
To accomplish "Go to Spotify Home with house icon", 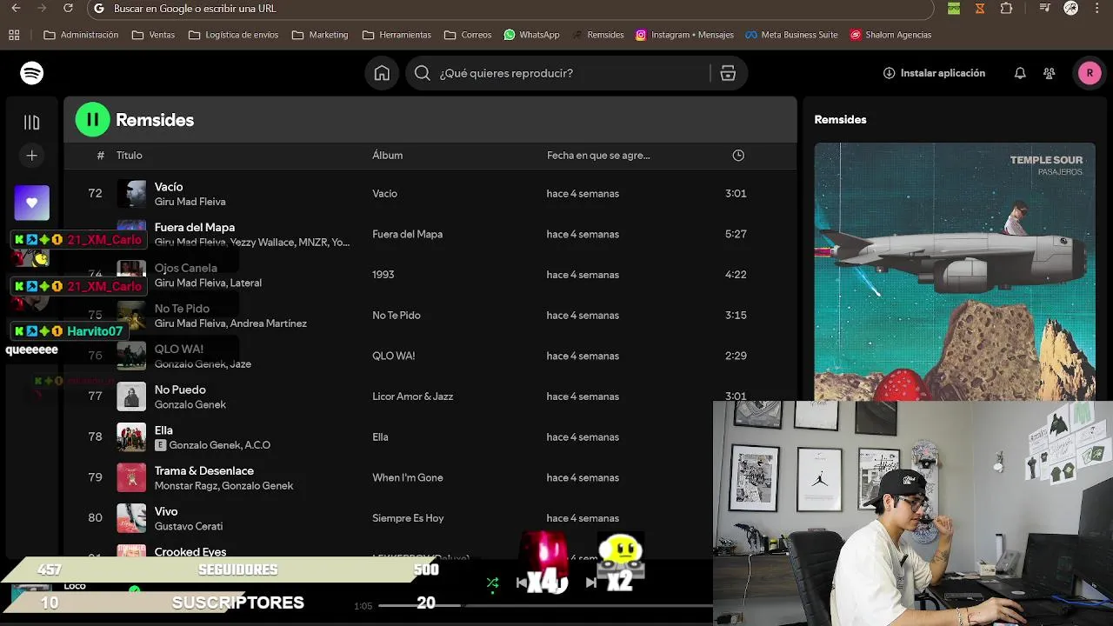I will tap(382, 73).
